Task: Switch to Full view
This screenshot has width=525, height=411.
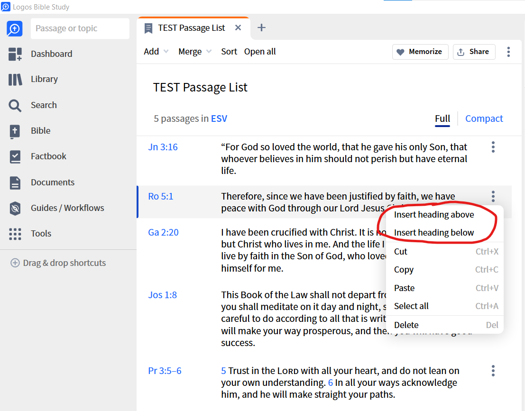Action: click(x=442, y=119)
